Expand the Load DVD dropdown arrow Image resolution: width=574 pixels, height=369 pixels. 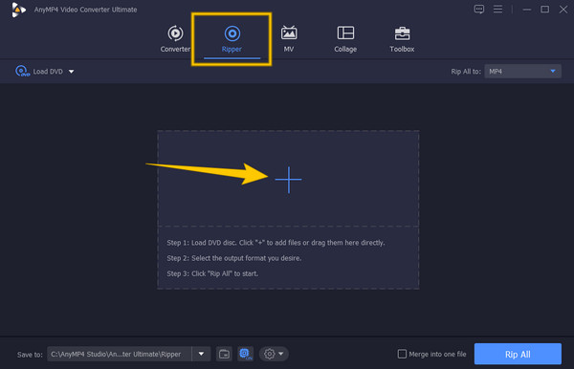[x=72, y=72]
